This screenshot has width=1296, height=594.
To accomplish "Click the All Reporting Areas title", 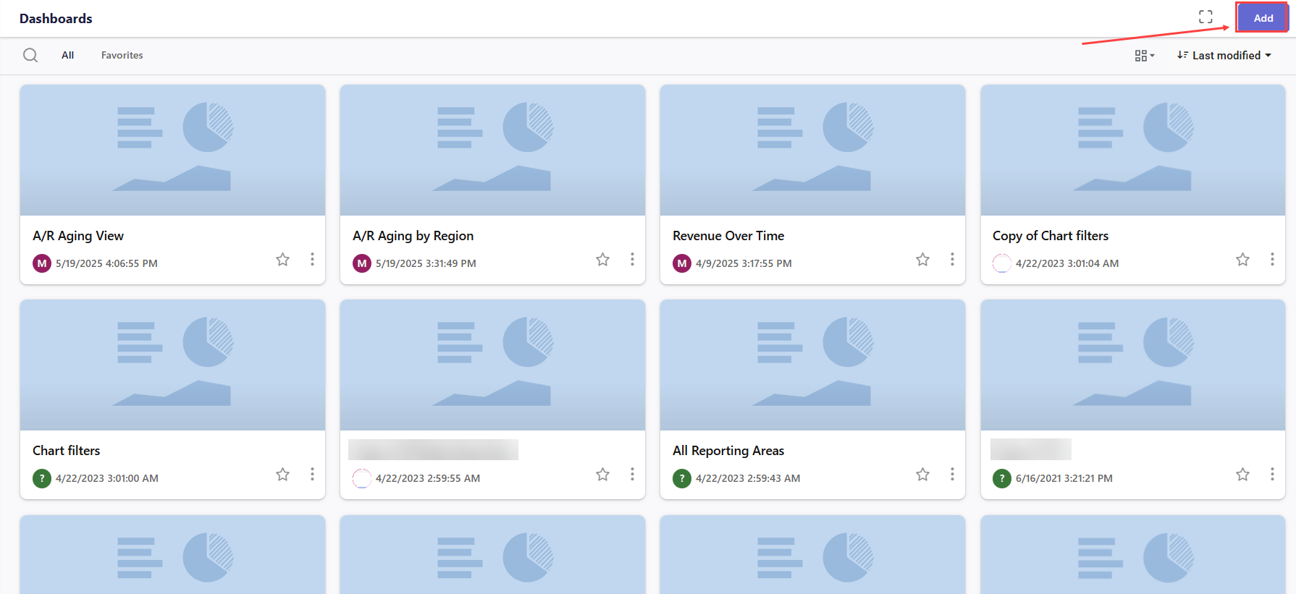I will pyautogui.click(x=728, y=451).
